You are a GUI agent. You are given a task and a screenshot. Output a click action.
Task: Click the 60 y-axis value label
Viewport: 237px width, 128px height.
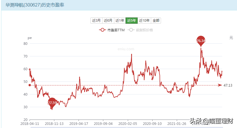[25, 69]
